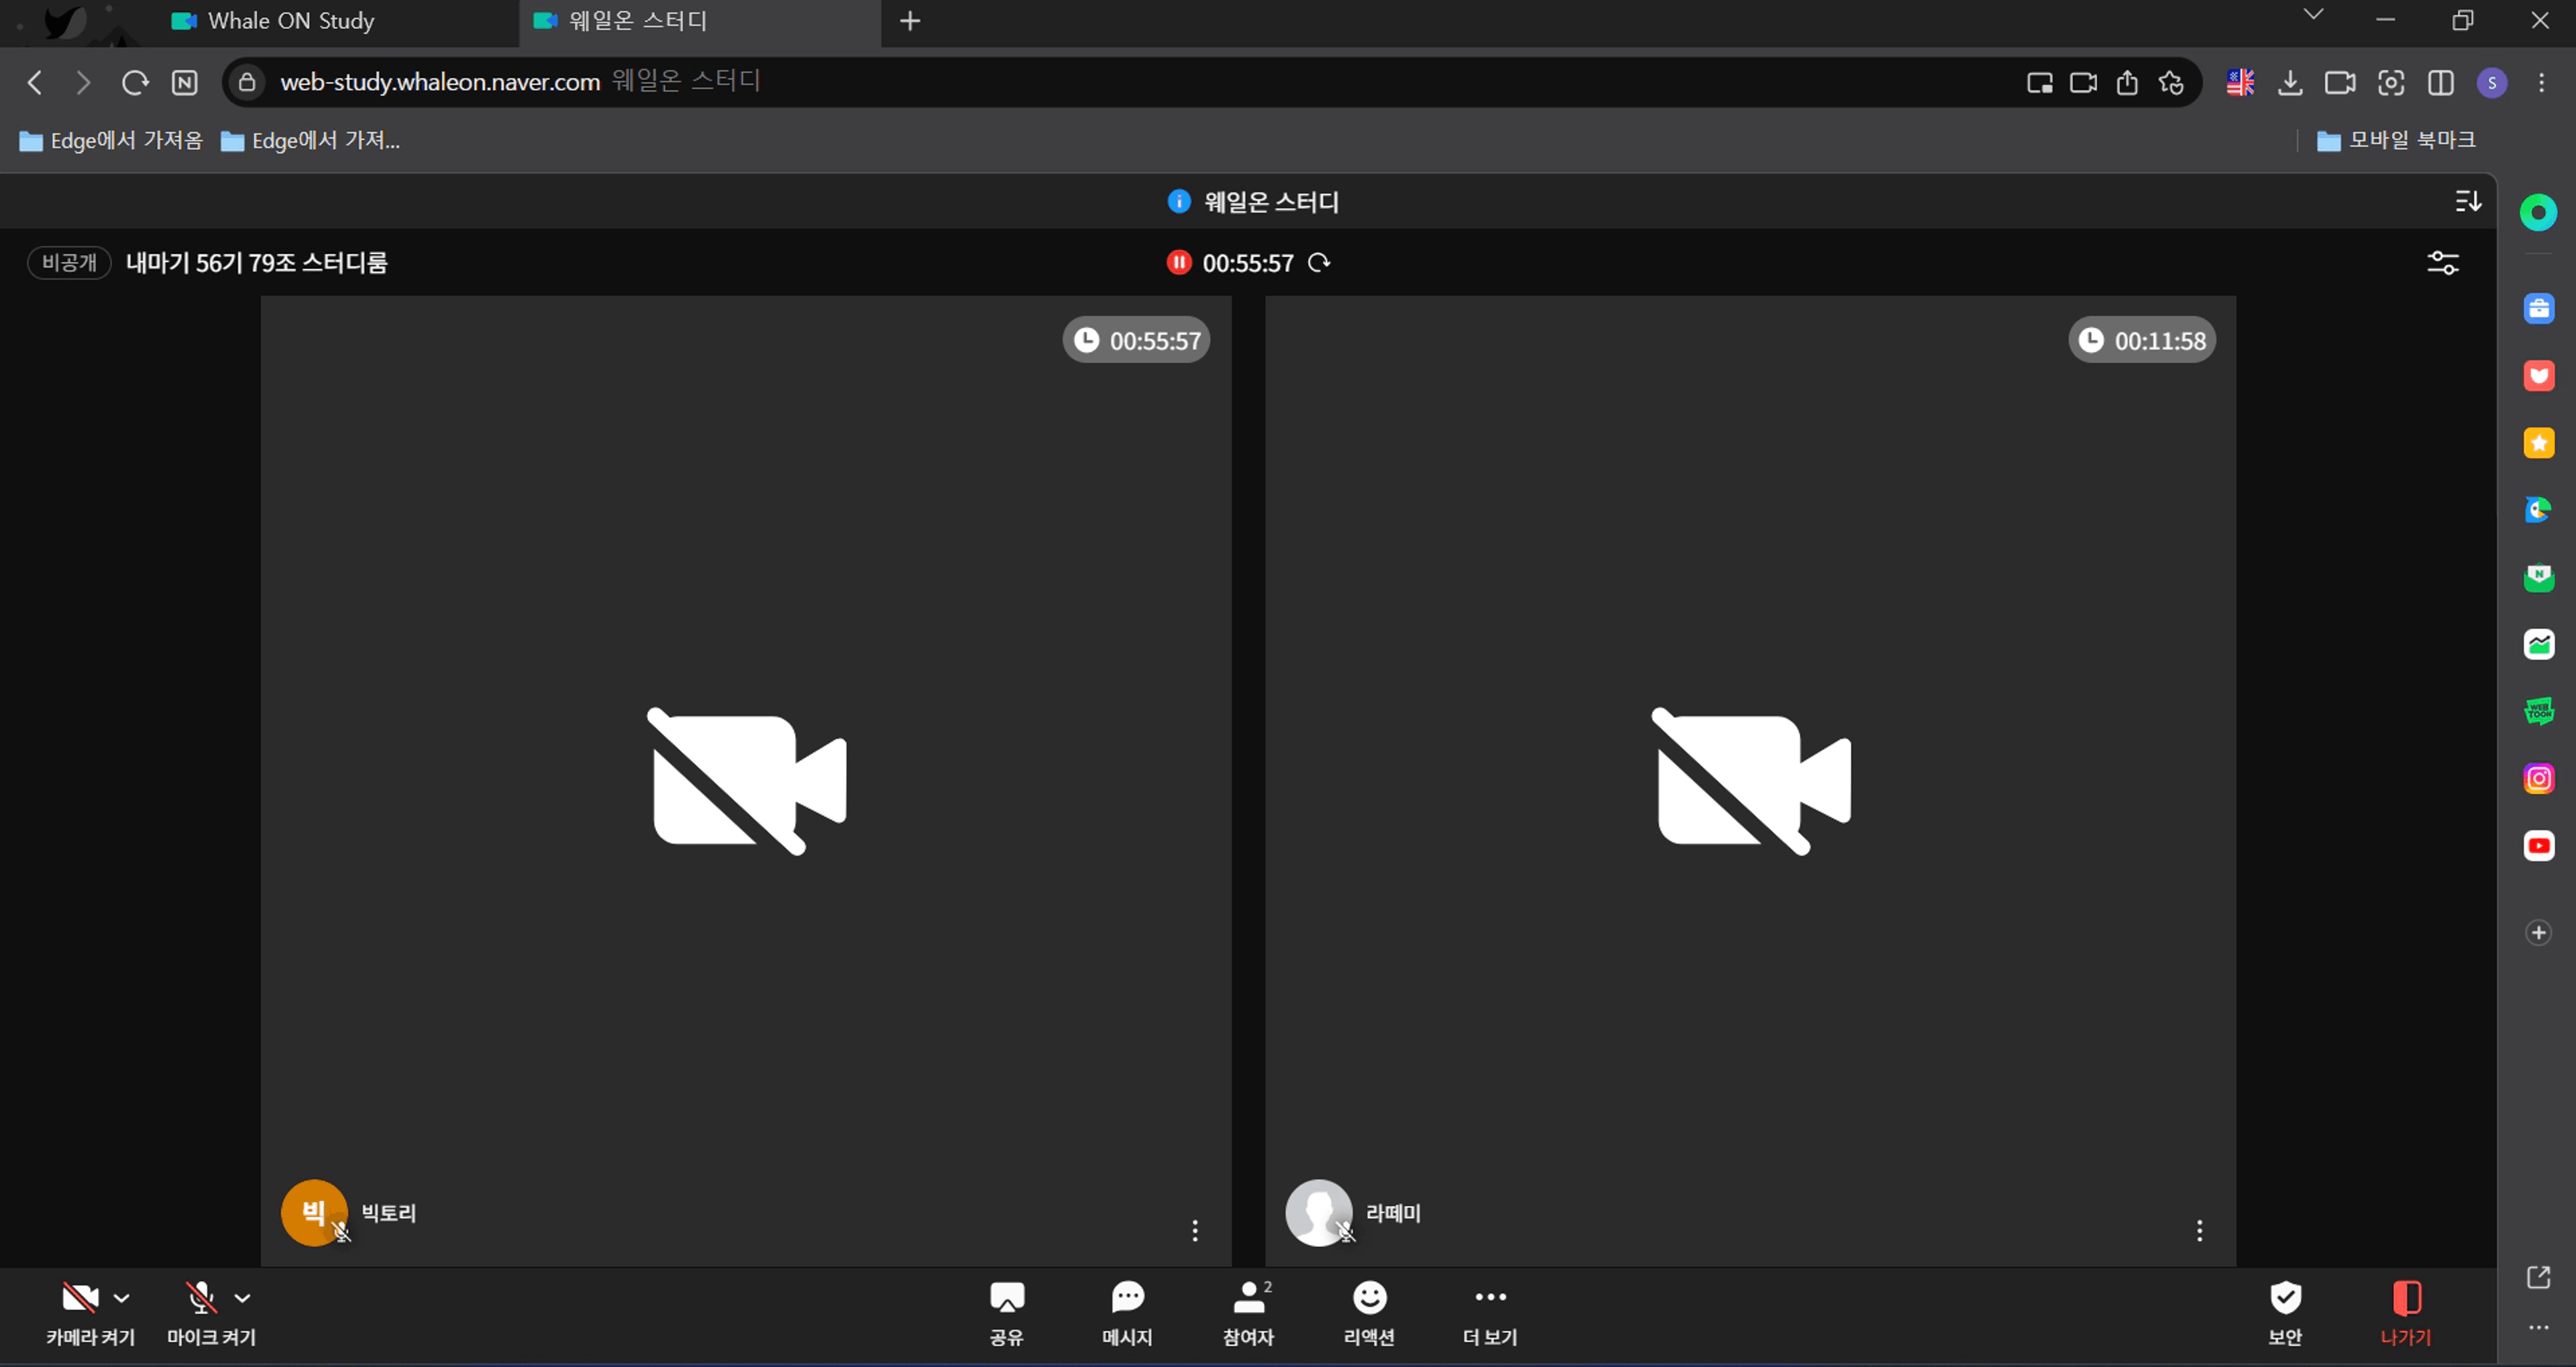Expand the camera options chevron
Screen dimensions: 2576x1367
122,1299
